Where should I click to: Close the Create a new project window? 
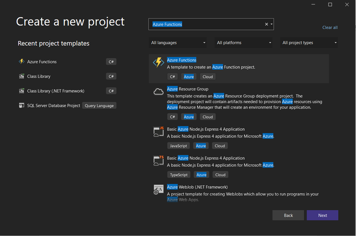click(x=347, y=5)
